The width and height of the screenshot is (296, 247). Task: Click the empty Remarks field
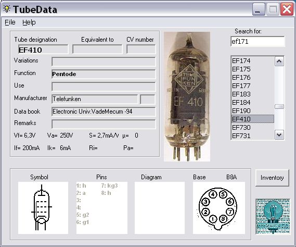coord(104,124)
